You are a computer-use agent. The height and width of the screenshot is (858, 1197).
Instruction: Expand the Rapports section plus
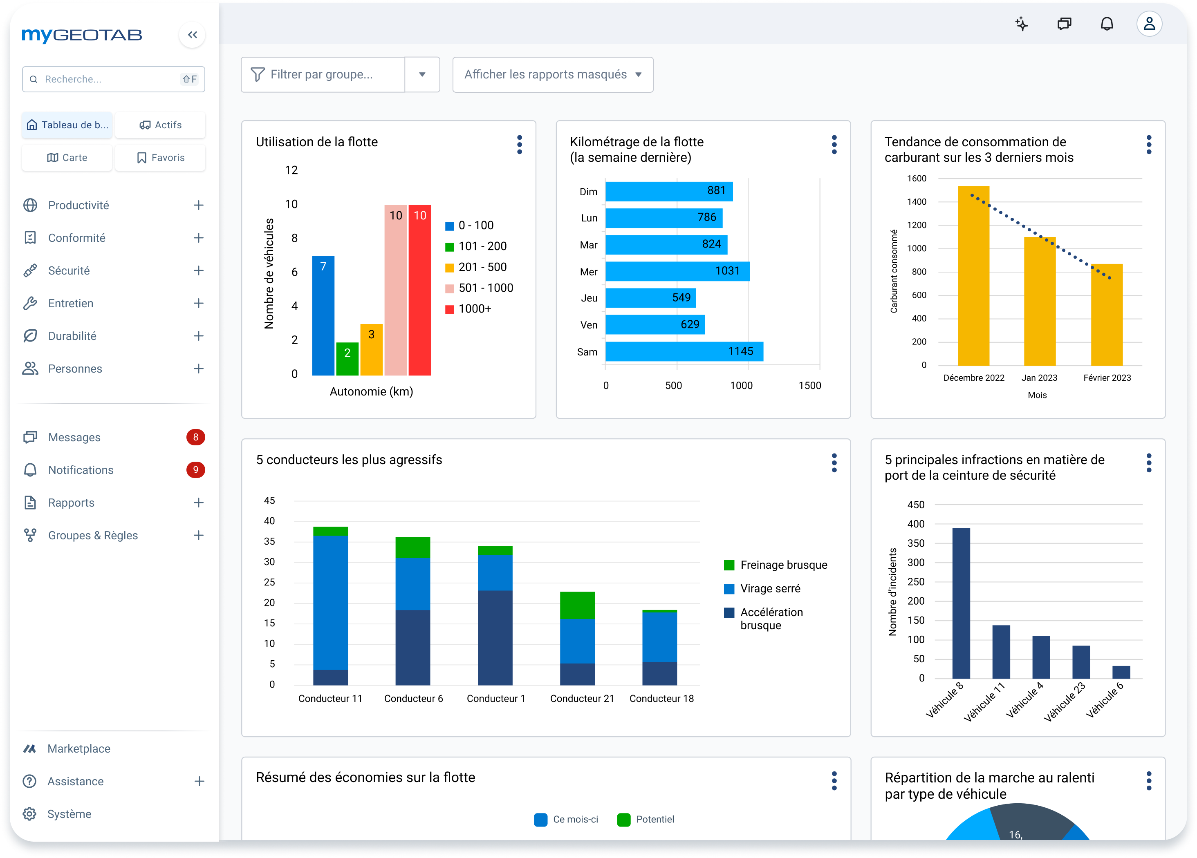click(x=198, y=503)
